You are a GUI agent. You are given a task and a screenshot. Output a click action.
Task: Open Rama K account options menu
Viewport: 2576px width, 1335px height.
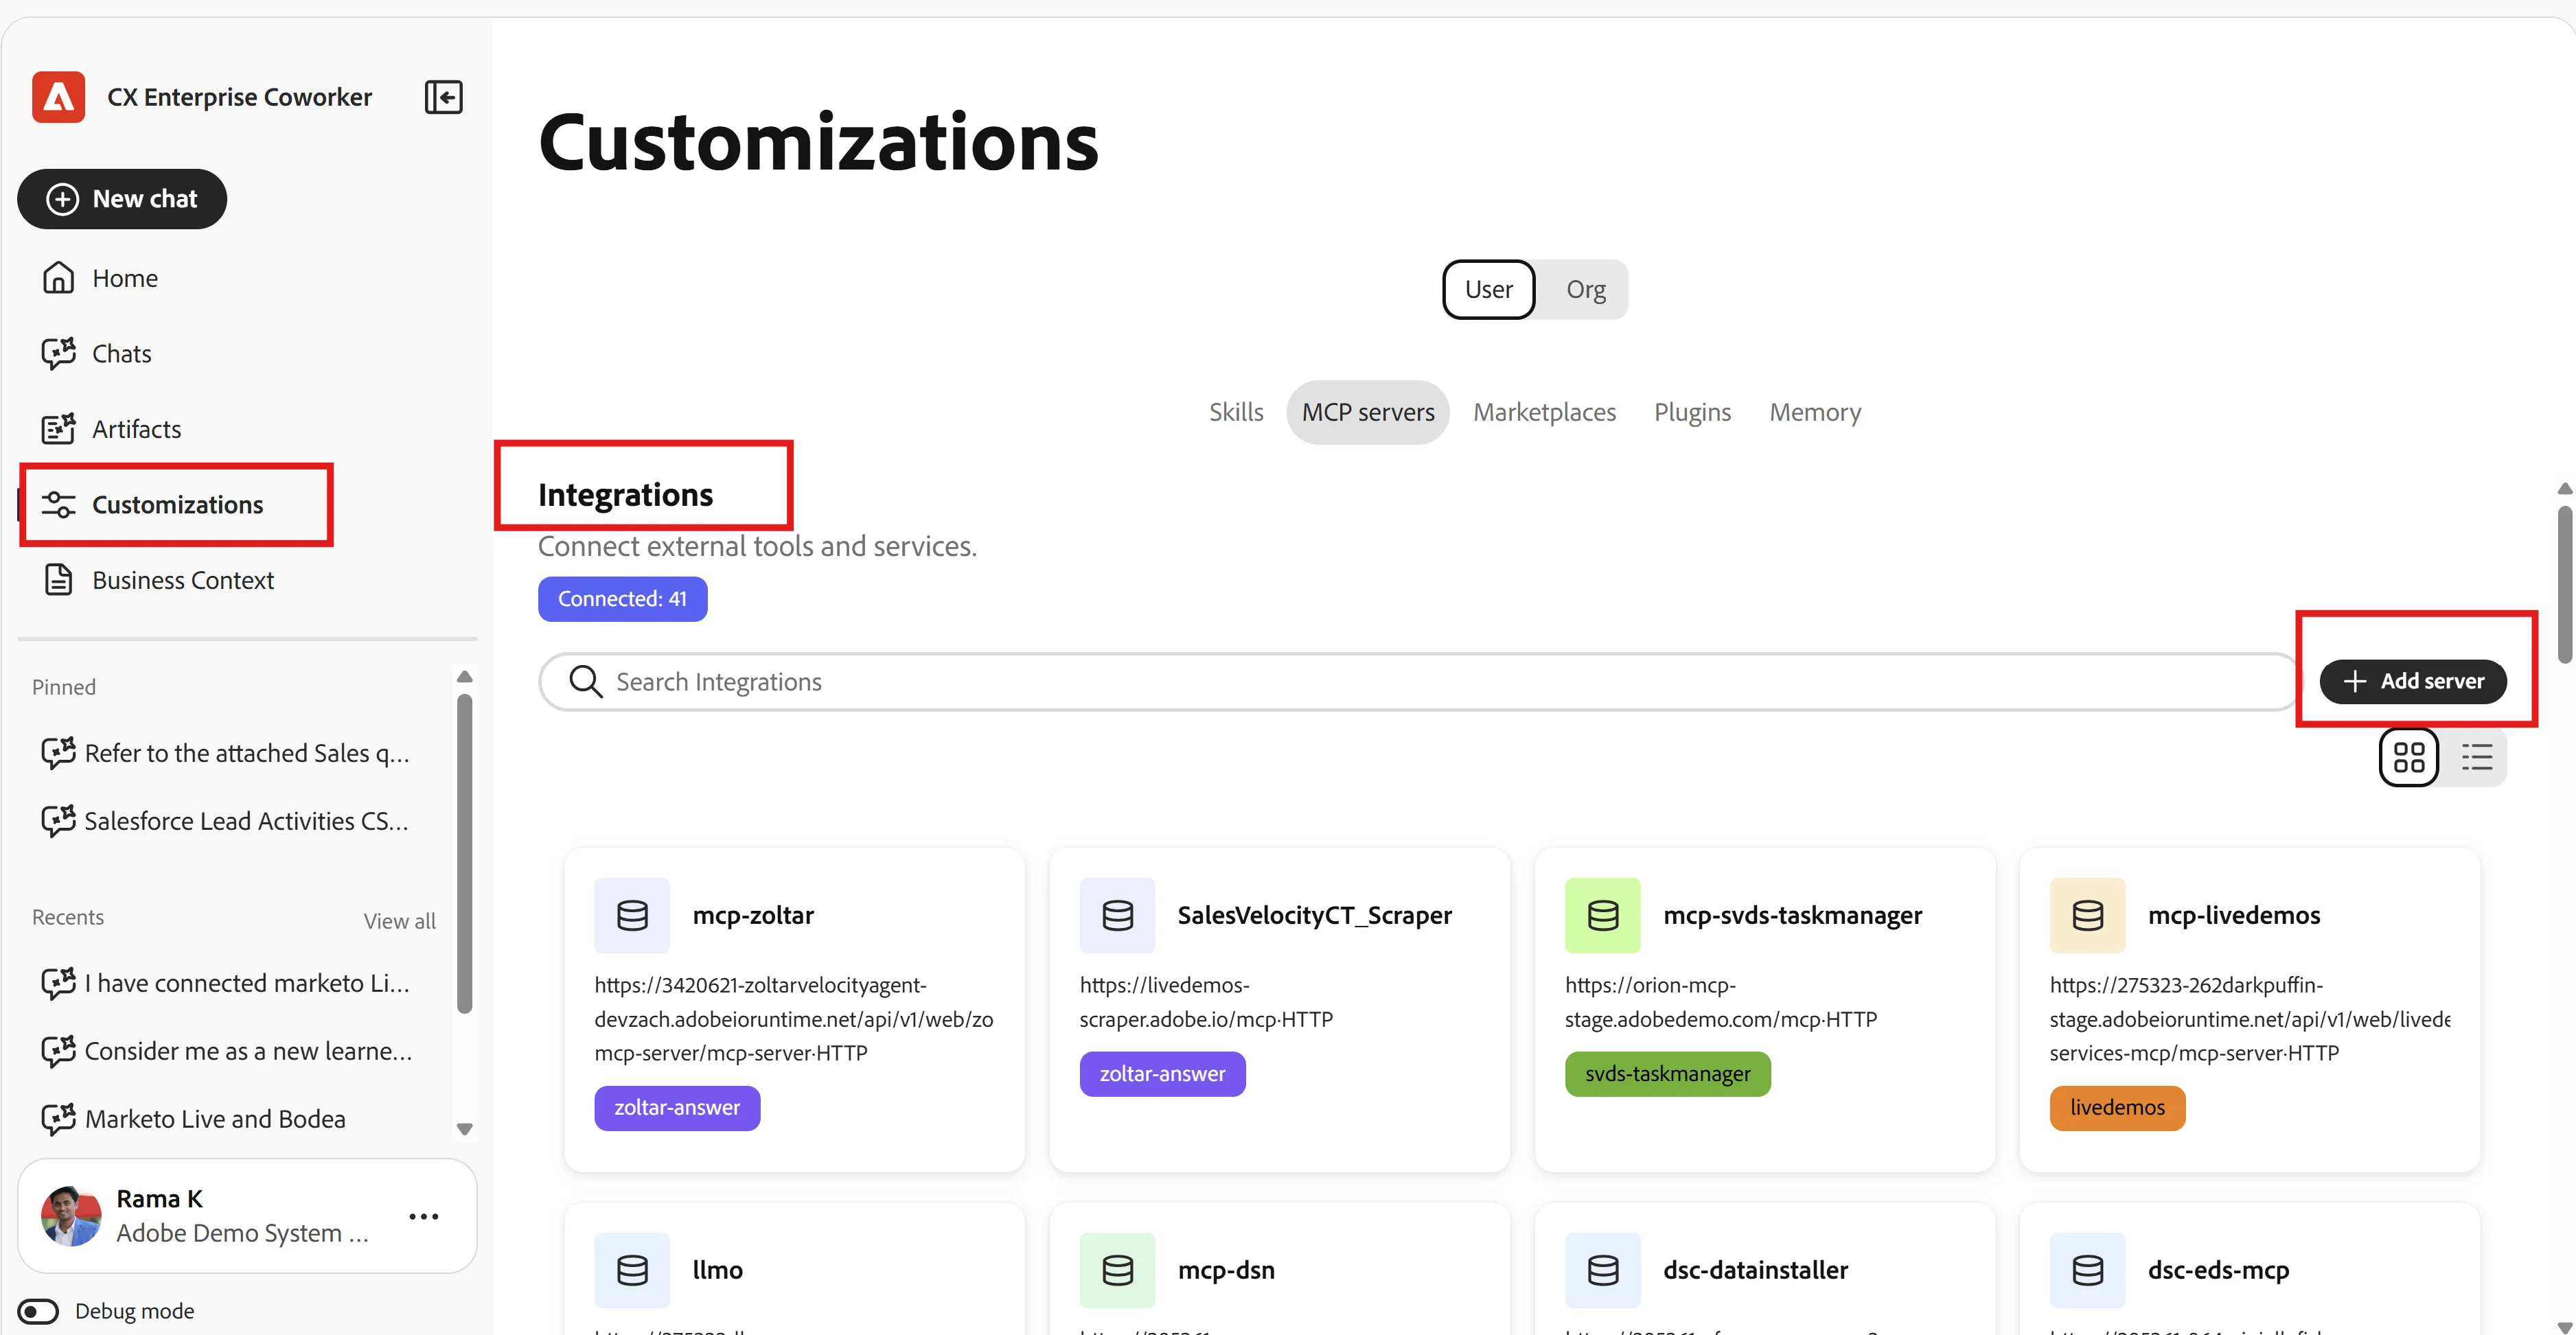[x=424, y=1216]
